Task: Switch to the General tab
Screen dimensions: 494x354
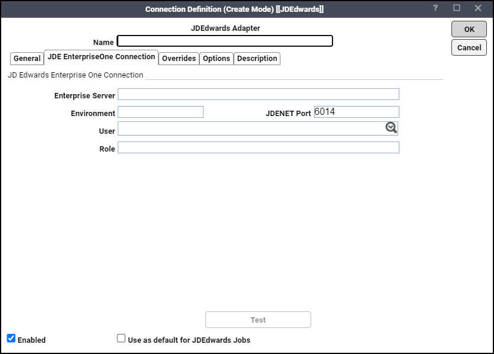Action: click(x=27, y=59)
